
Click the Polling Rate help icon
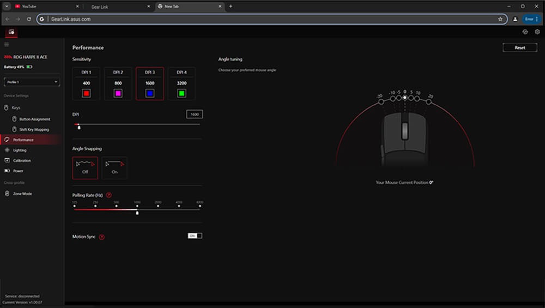(109, 195)
